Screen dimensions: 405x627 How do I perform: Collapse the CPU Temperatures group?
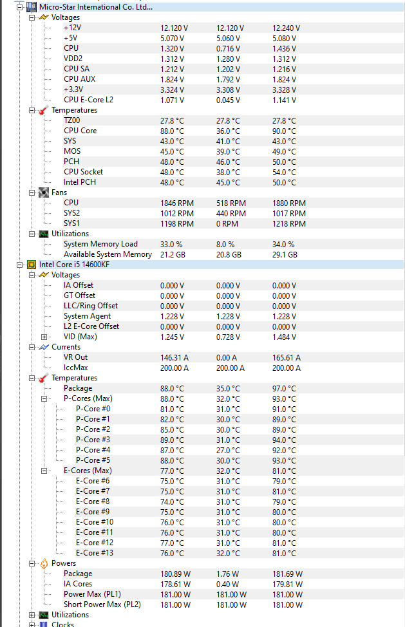pos(32,378)
